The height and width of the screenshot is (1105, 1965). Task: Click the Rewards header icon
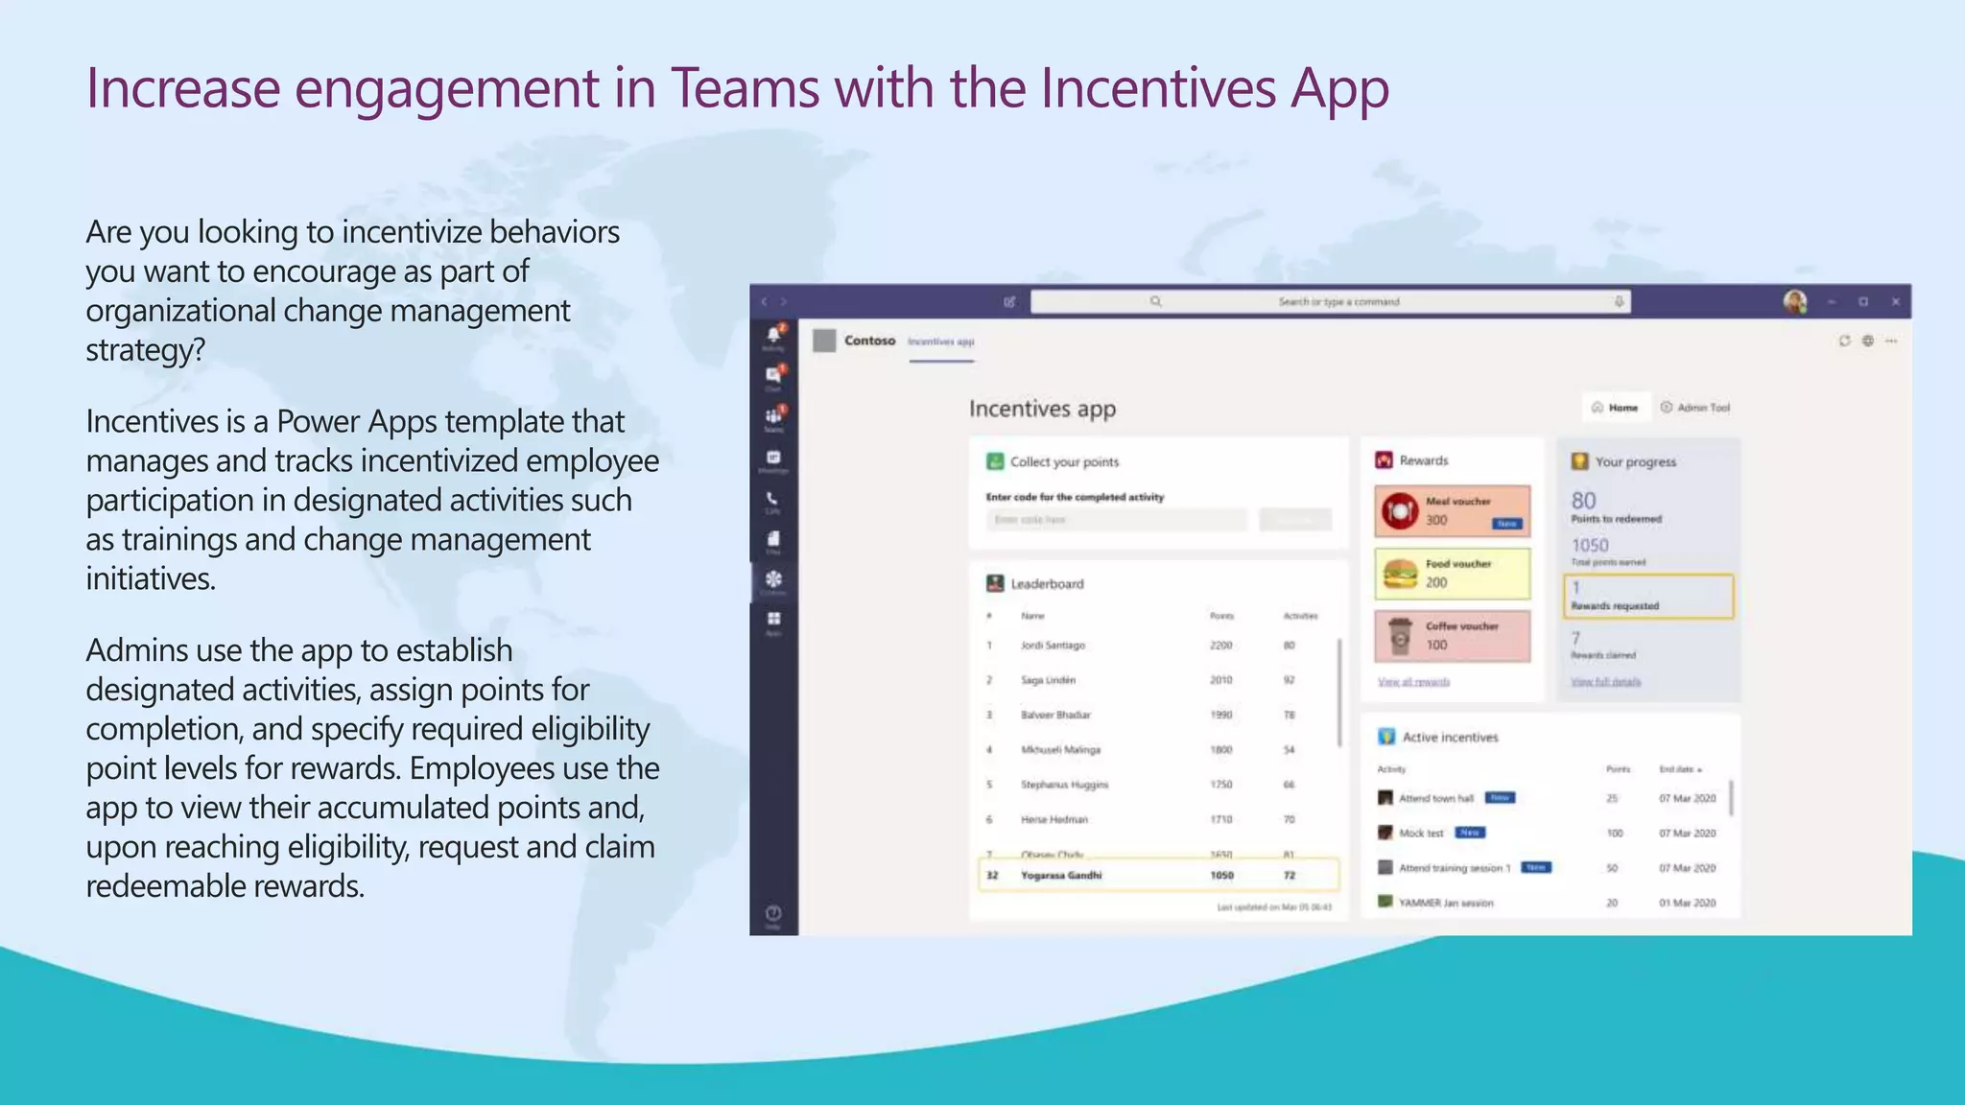click(1384, 460)
